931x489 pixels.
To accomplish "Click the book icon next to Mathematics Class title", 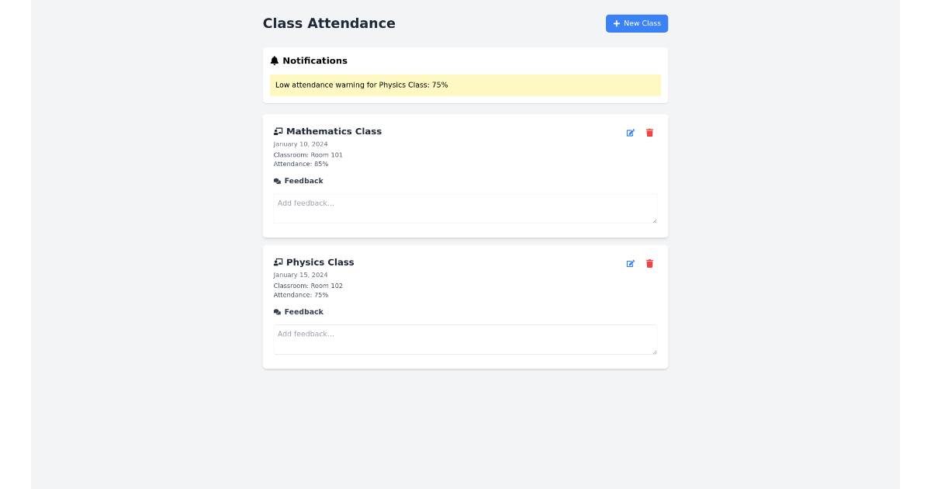I will [278, 130].
